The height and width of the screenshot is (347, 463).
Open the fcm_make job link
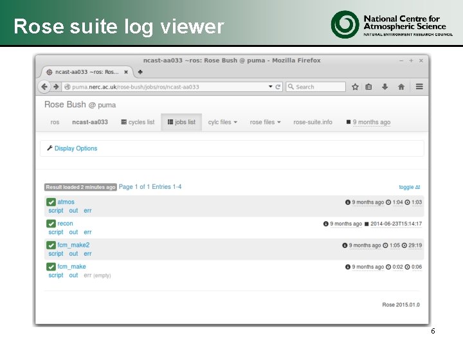pyautogui.click(x=71, y=267)
